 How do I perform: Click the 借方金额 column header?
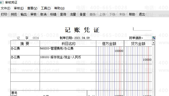(x=109, y=44)
